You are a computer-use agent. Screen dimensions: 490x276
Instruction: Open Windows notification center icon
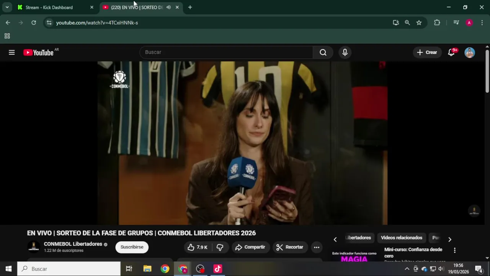pos(479,269)
